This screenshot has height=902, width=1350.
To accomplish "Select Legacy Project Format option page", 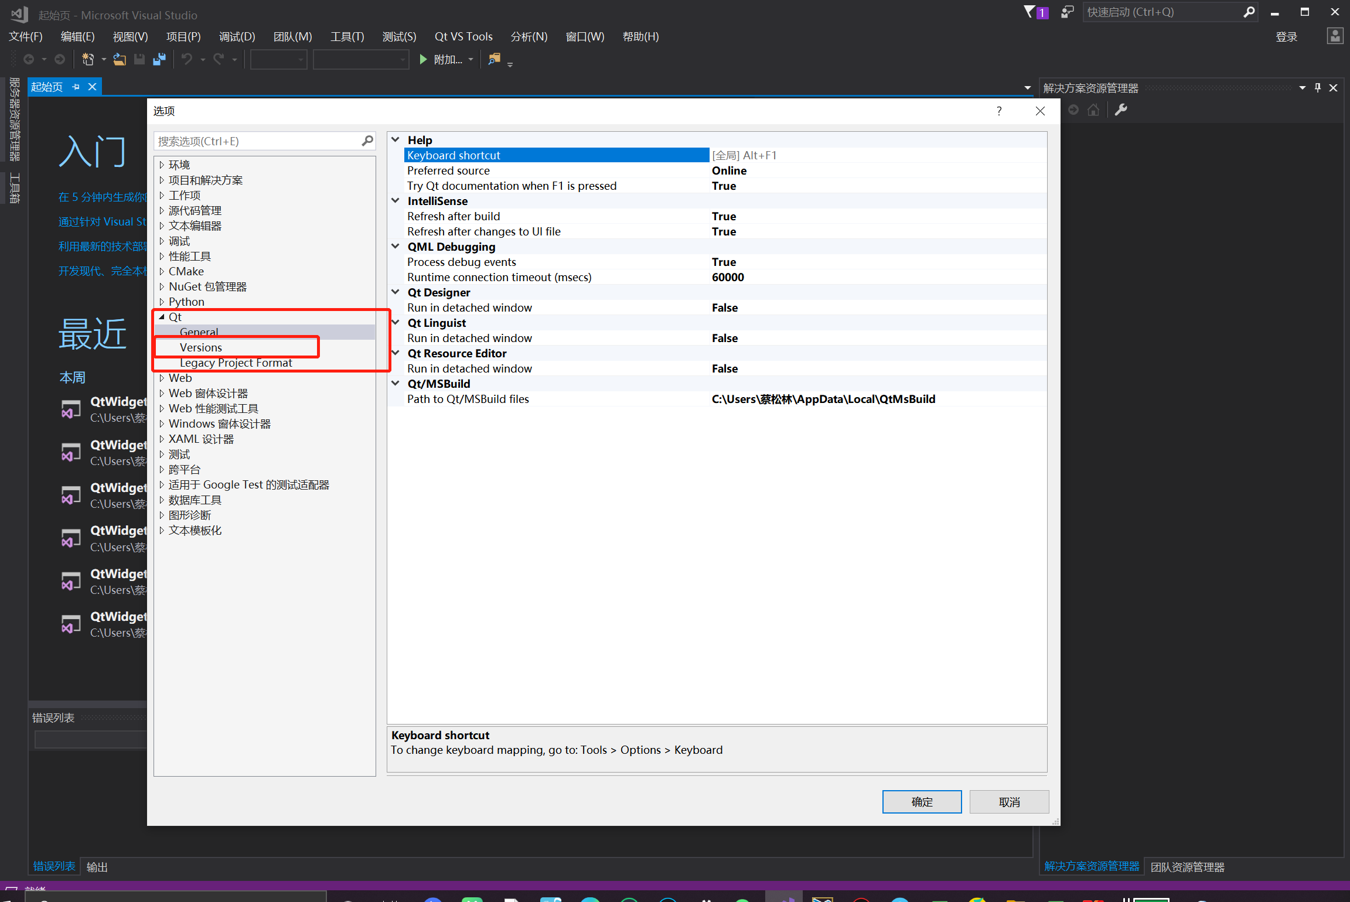I will 236,363.
